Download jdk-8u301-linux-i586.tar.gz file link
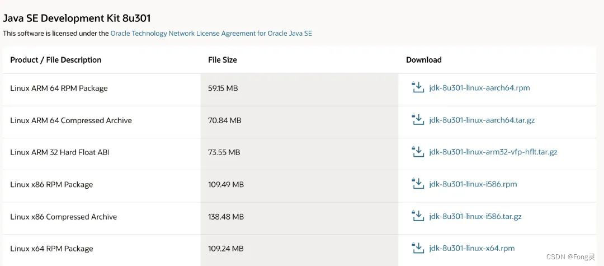The width and height of the screenshot is (604, 266). [x=475, y=217]
